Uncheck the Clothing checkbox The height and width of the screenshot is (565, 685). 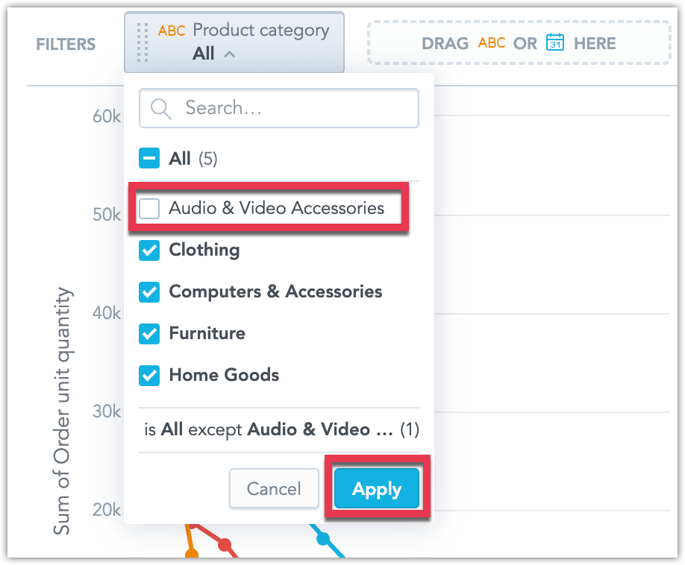pos(149,250)
